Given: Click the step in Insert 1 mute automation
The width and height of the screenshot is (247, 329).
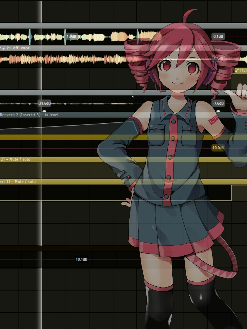Looking at the screenshot, I should [231, 193].
